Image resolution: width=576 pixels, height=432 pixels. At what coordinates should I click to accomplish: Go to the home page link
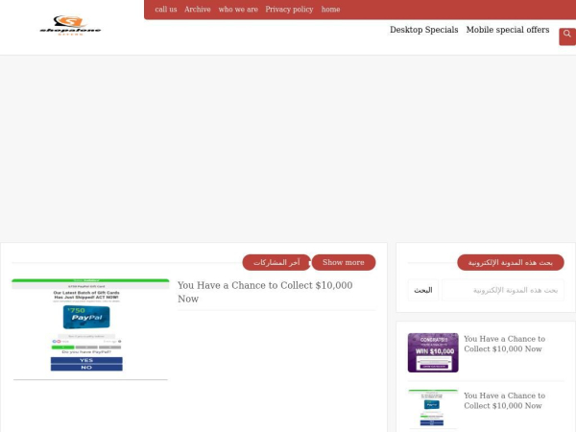[x=330, y=10]
